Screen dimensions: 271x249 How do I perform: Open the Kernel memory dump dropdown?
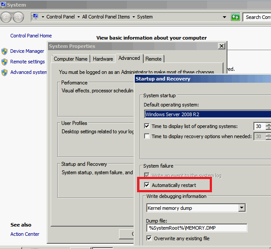[241, 208]
